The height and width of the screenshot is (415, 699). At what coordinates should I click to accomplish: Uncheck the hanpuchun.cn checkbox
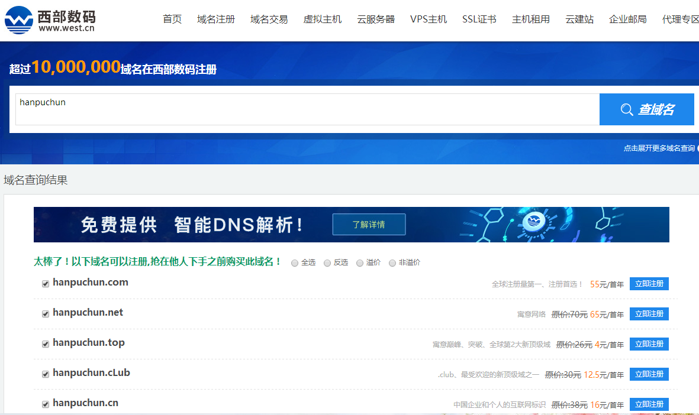tap(45, 404)
